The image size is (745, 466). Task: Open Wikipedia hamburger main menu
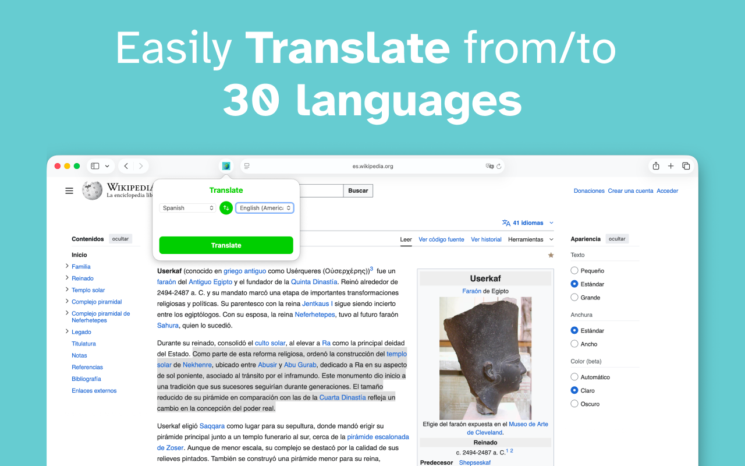click(x=69, y=190)
